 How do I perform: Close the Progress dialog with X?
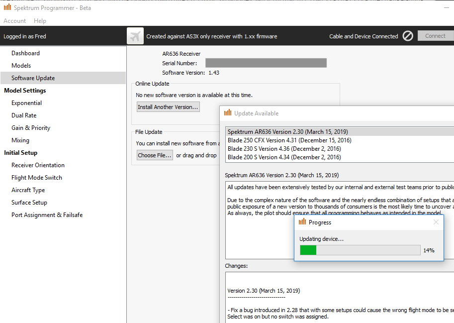(436, 222)
